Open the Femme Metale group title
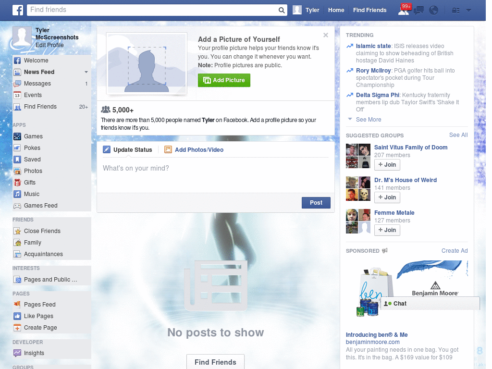Viewport: 492px width, 369px height. click(394, 213)
